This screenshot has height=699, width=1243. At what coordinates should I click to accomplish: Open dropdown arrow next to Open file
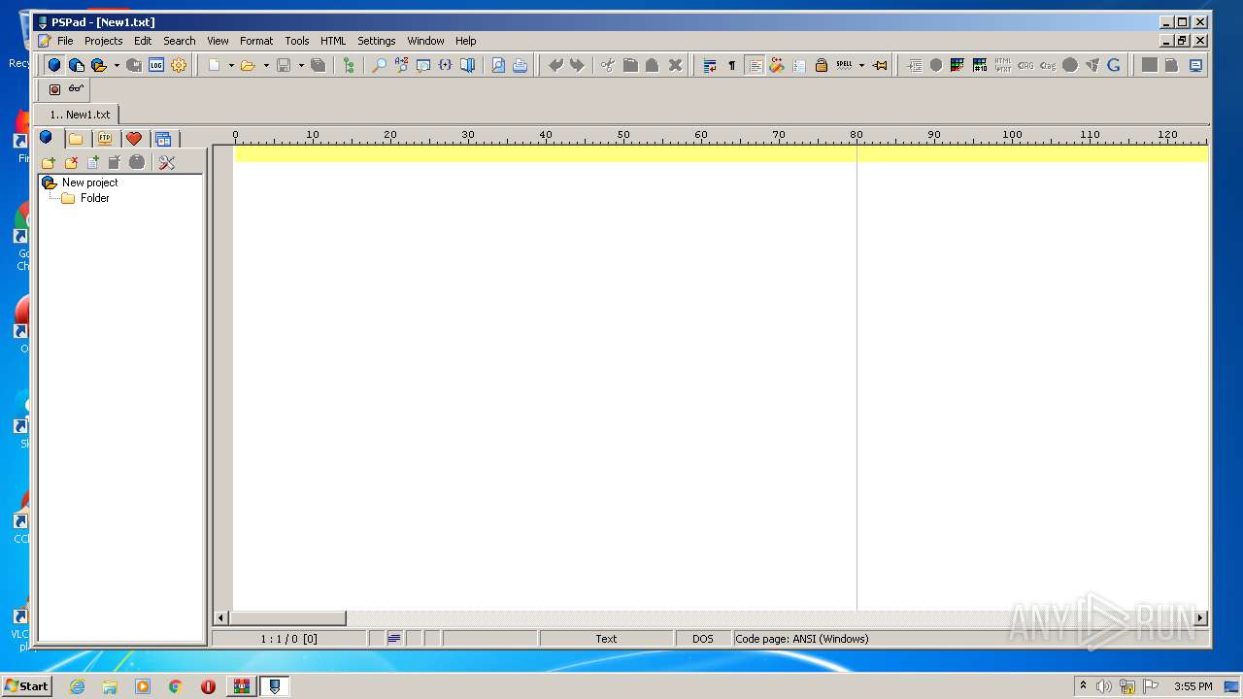266,65
